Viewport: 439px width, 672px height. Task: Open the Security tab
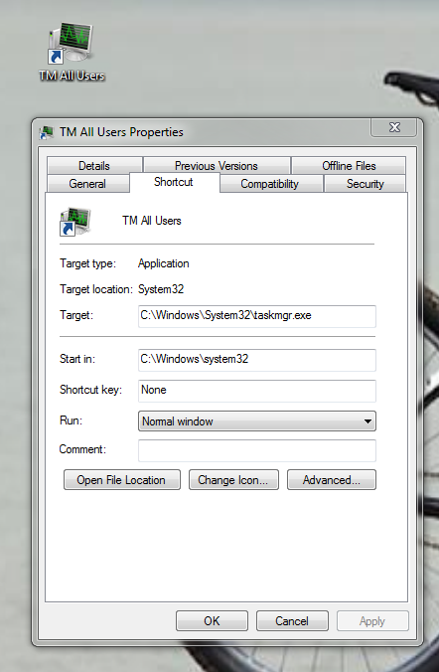point(365,184)
